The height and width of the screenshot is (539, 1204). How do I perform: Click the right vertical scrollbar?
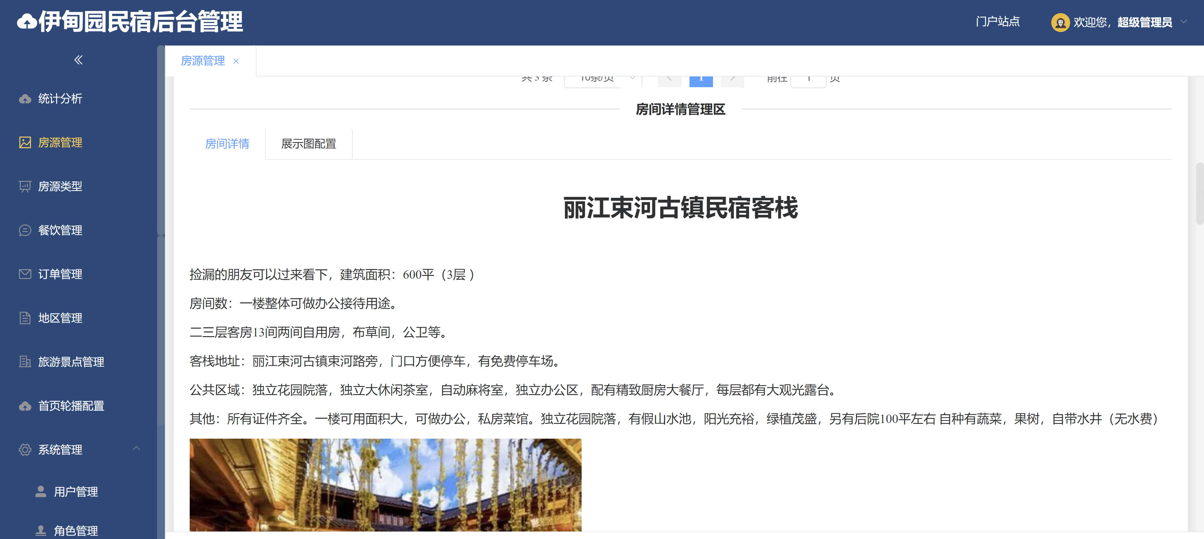pyautogui.click(x=1200, y=193)
